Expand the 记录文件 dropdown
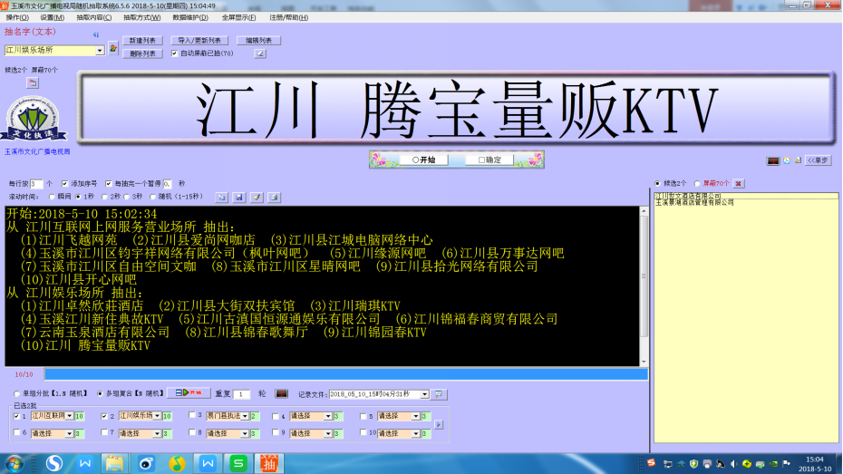Screen dimensions: 843x474 click(424, 394)
